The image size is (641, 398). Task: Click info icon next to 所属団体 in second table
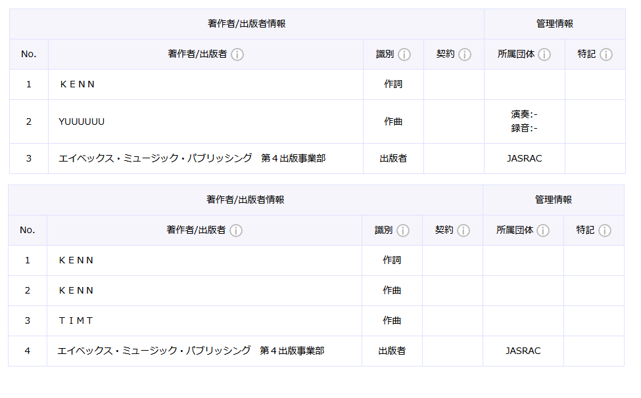543,231
